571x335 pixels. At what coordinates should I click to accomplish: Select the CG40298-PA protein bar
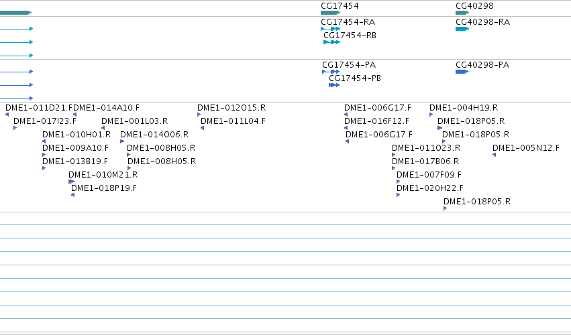coord(462,72)
